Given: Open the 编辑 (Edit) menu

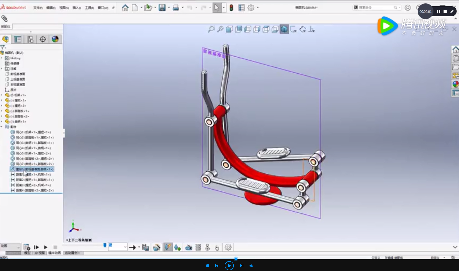Looking at the screenshot, I should [51, 8].
